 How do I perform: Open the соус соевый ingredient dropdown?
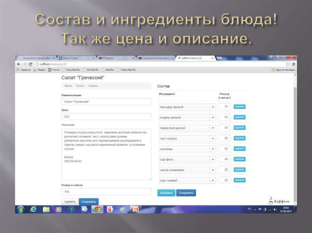(213, 180)
